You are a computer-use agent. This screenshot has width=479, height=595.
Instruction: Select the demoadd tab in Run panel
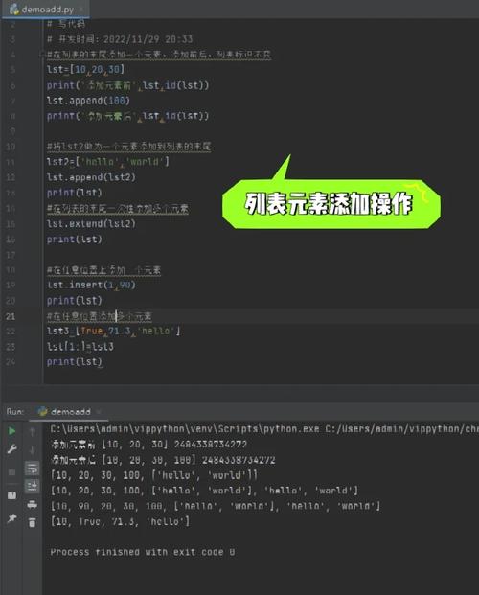pos(70,412)
